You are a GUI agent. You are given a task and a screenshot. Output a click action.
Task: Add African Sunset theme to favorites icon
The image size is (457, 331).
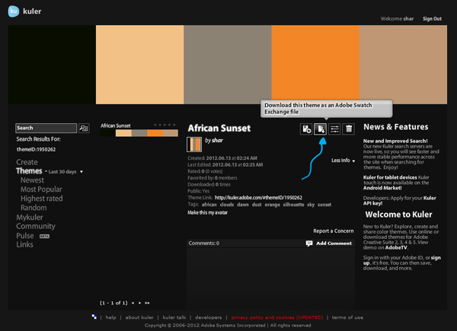tap(306, 129)
